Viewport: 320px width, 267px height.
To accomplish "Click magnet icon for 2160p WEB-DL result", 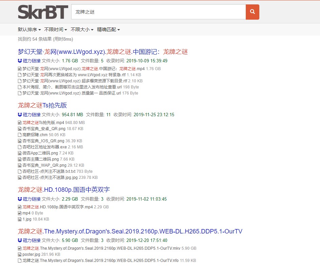I will pos(20,241).
